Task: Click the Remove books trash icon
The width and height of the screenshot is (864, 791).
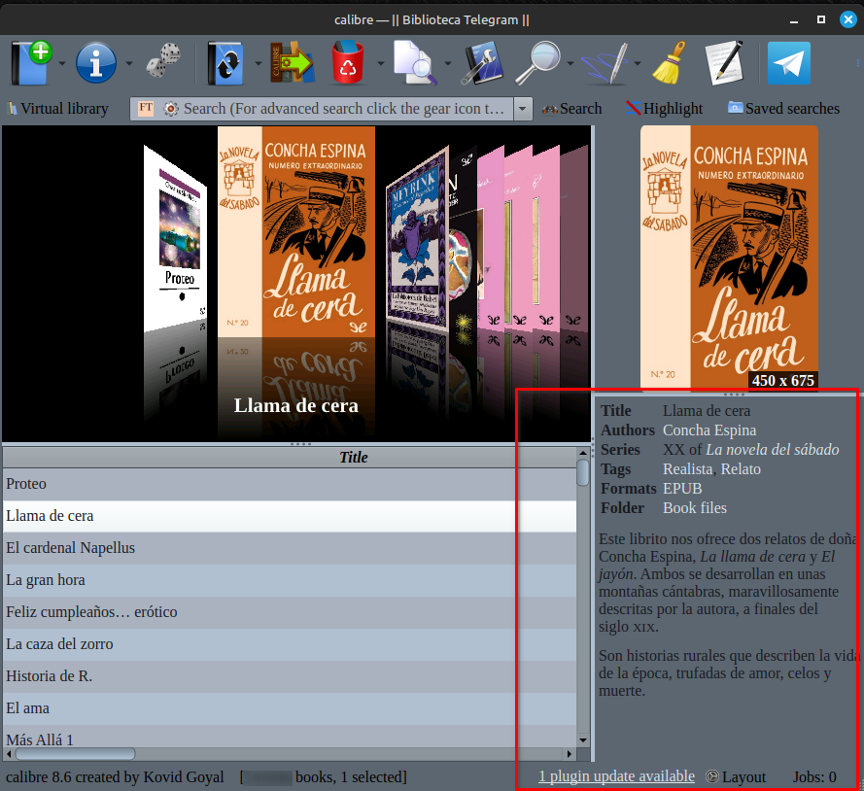Action: (348, 62)
